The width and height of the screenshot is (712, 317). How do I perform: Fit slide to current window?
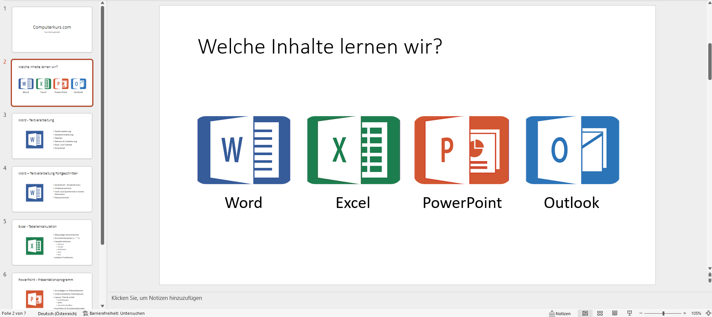tap(708, 313)
